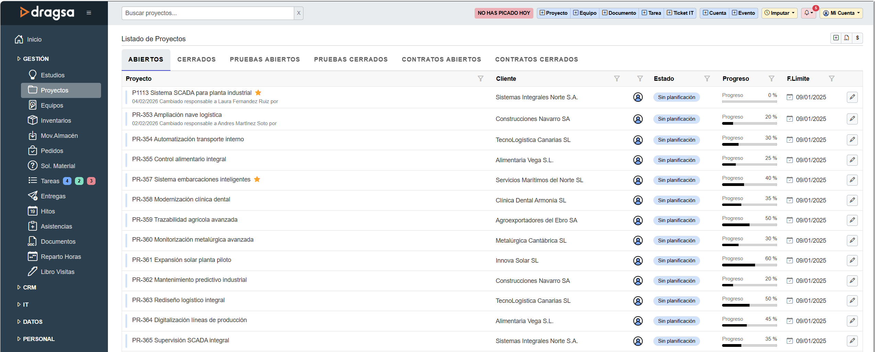875x352 pixels.
Task: Click the progress bar for PR-361
Action: point(749,265)
